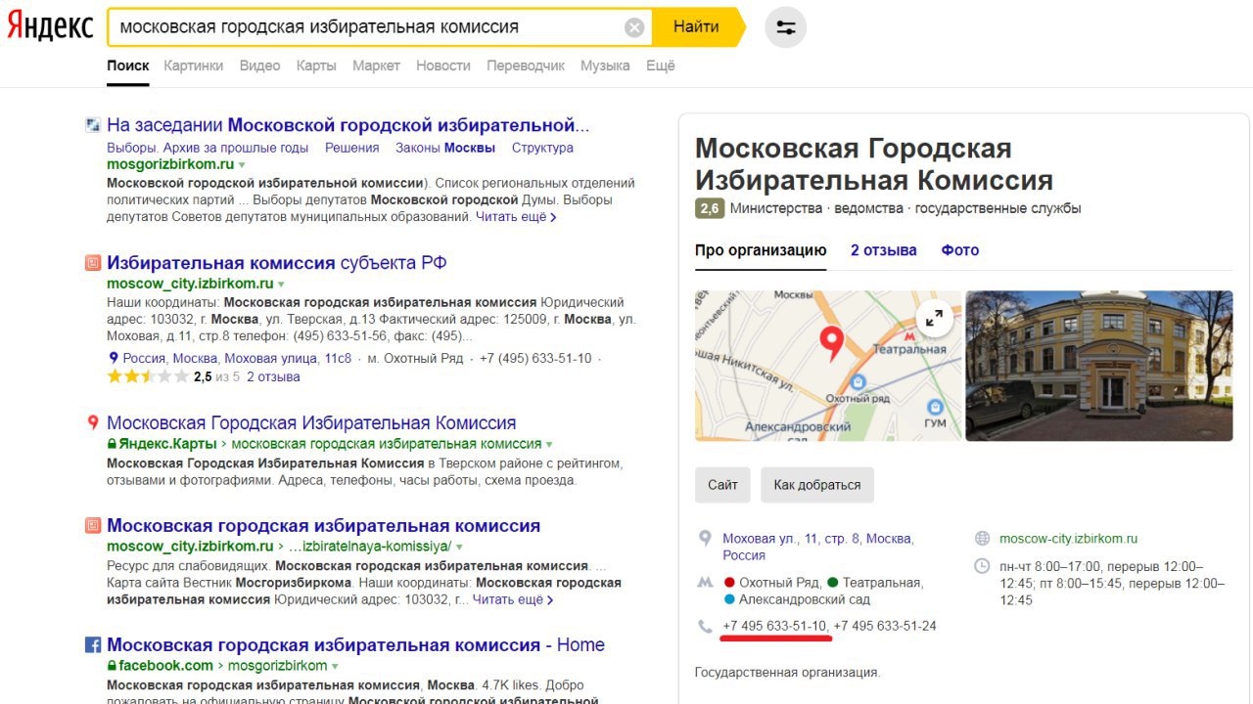Open the building photo thumbnail

click(1099, 366)
